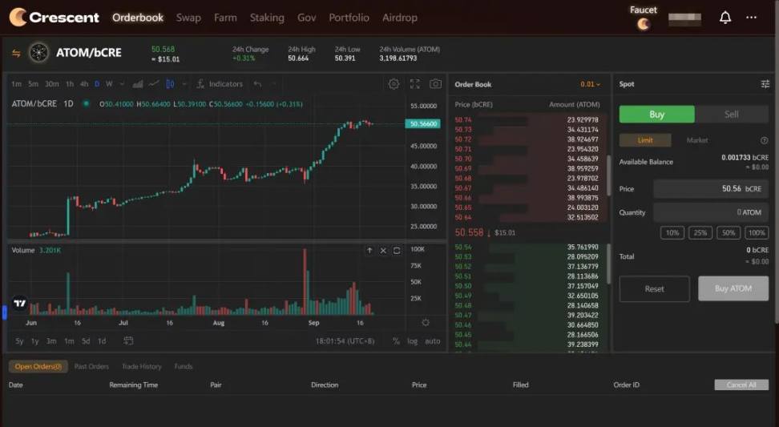Open the three-dots more menu
Viewport: 779px width, 427px height.
click(751, 18)
